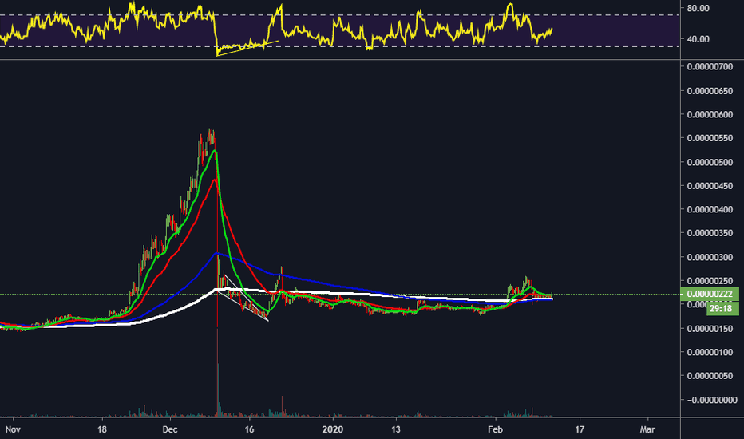
Task: Click the 0.00000600 price axis label
Action: tap(710, 114)
